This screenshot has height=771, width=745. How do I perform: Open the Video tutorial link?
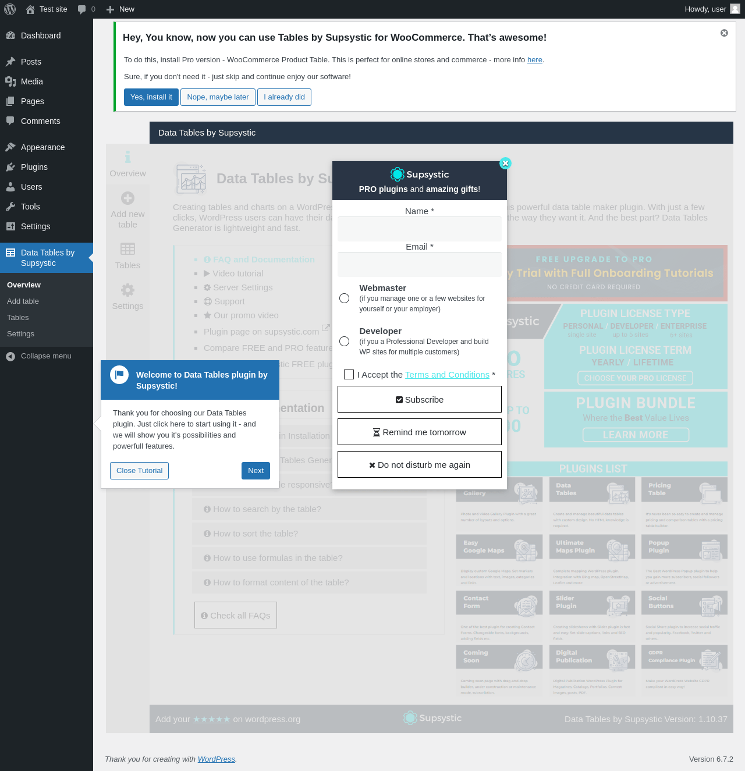click(x=233, y=273)
